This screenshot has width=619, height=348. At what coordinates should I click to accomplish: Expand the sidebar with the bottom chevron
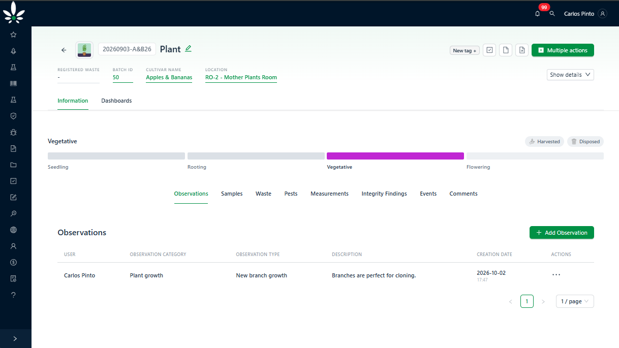[15, 338]
